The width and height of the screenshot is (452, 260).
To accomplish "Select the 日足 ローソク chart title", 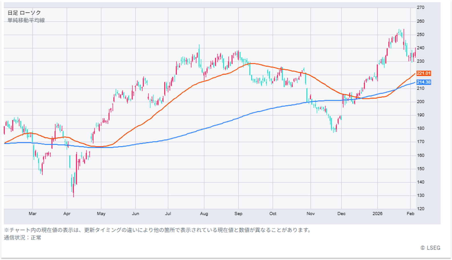I will (x=24, y=13).
